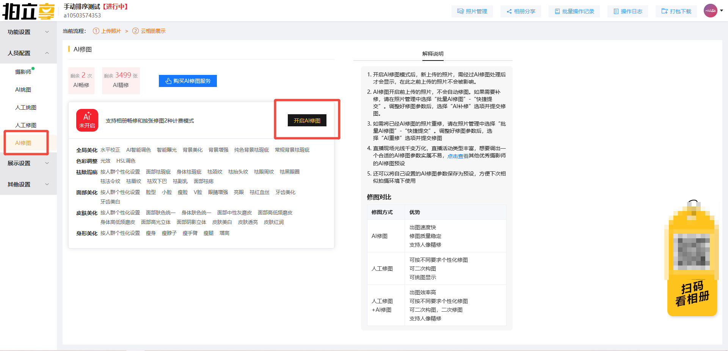Select AI挑图 in the sidebar

click(x=23, y=90)
